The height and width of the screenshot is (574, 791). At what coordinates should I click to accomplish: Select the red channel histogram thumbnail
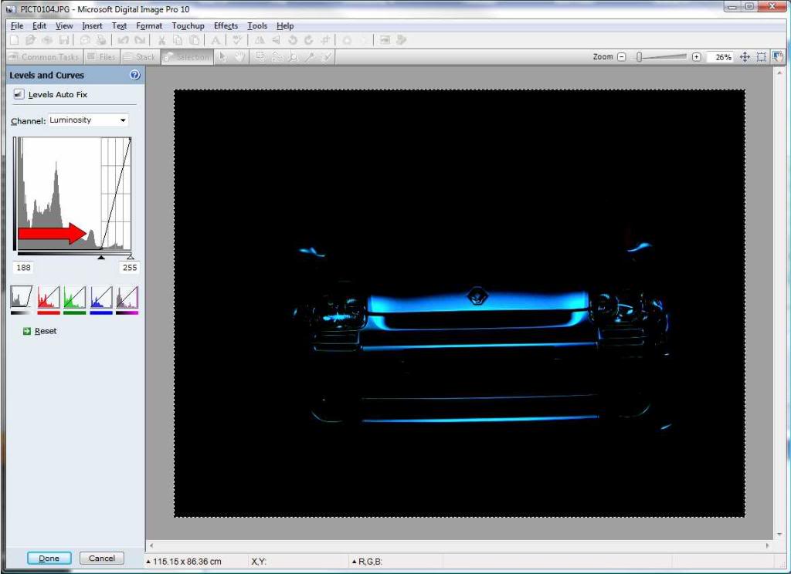(x=49, y=298)
